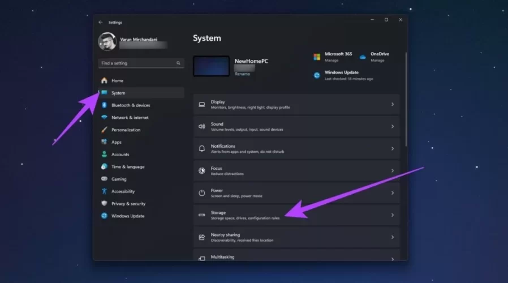Viewport: 508px width, 283px height.
Task: Click Rename under NewHomePC
Action: tap(242, 74)
